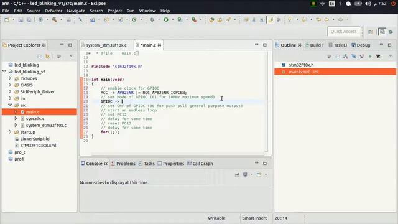Click the system volume icon
Viewport: 398px width, 224px height.
coord(368,4)
